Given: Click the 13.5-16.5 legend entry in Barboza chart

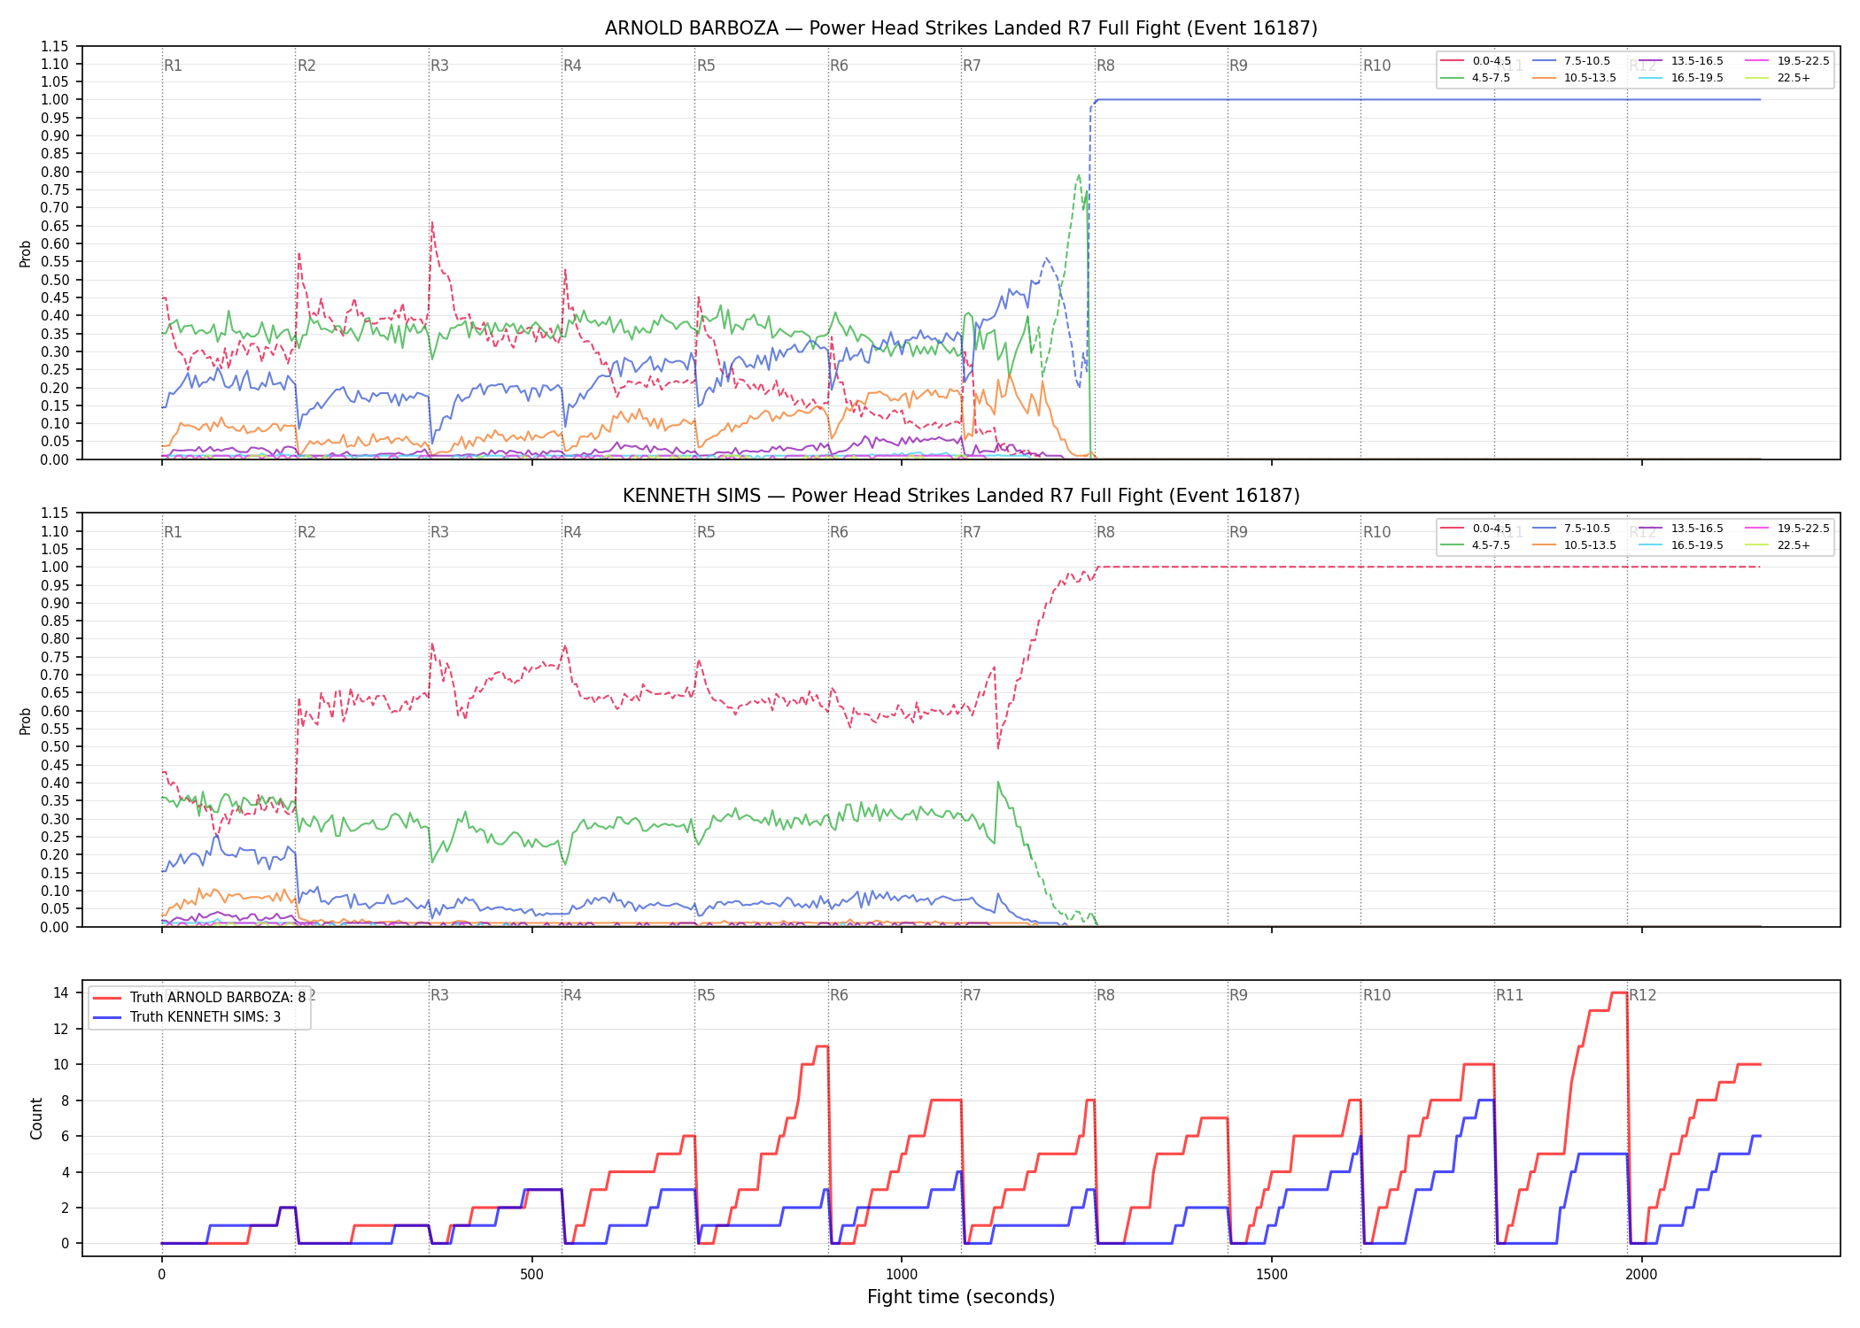Looking at the screenshot, I should click(x=1680, y=61).
